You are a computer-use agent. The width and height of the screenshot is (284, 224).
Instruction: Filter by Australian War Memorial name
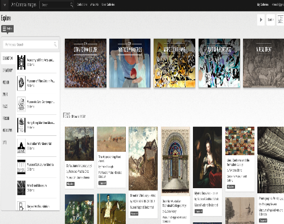39,143
